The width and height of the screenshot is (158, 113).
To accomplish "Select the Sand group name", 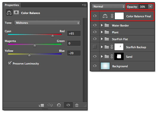I will coord(129,57).
